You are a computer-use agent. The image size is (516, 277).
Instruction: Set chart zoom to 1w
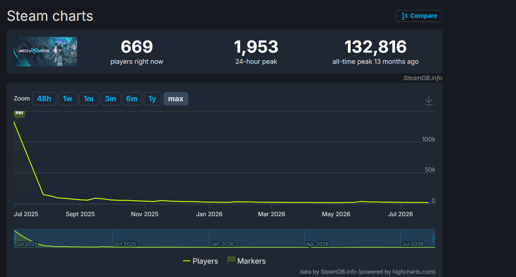click(67, 99)
